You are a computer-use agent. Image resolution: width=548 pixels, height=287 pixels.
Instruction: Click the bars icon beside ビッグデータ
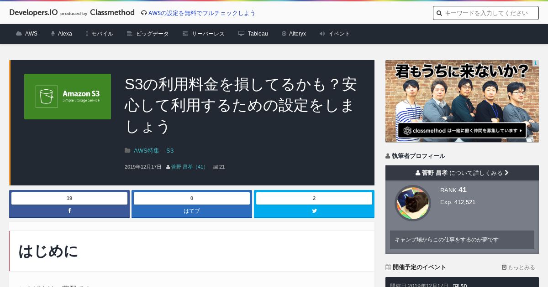(x=130, y=34)
